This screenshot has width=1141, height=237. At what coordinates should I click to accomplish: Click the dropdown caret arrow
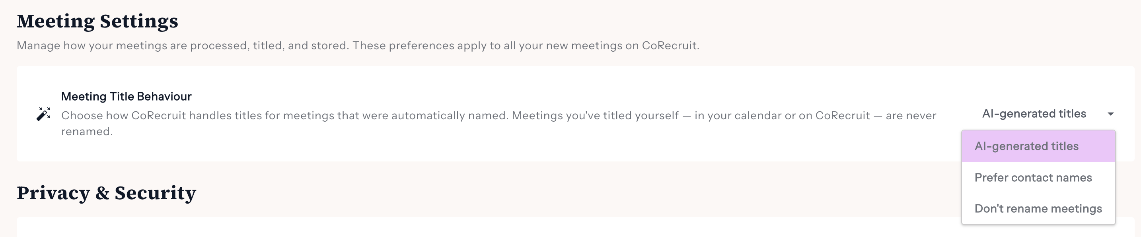click(x=1110, y=114)
